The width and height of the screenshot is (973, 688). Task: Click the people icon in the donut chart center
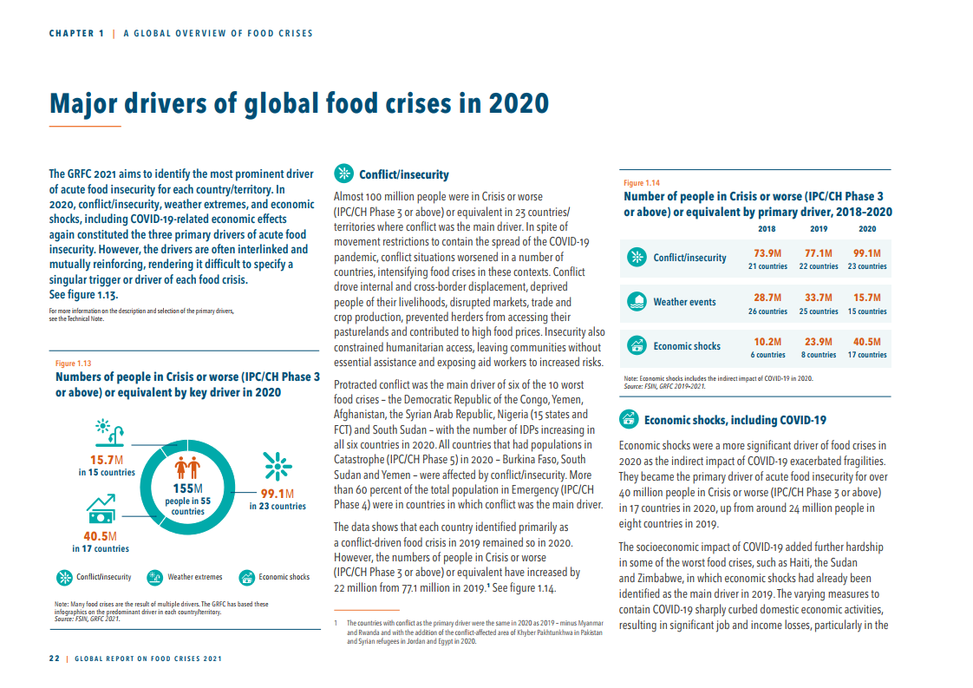(x=188, y=468)
